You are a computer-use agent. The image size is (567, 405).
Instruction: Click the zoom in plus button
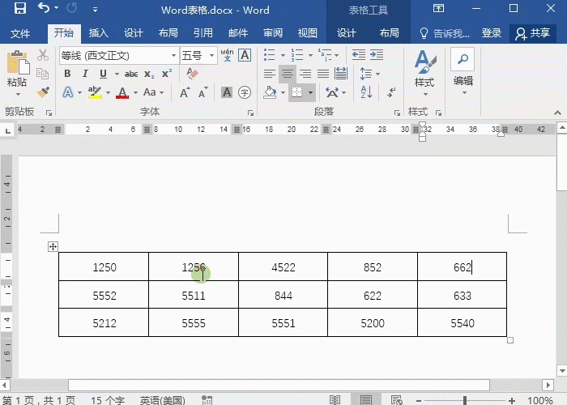click(512, 400)
